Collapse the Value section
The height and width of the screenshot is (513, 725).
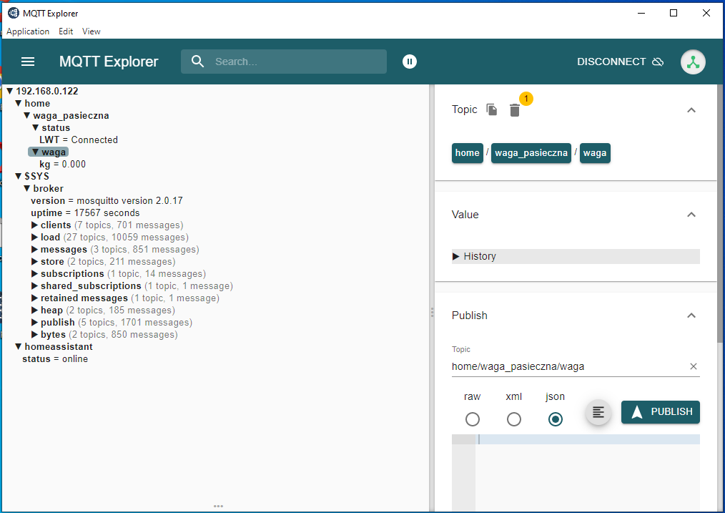point(691,214)
